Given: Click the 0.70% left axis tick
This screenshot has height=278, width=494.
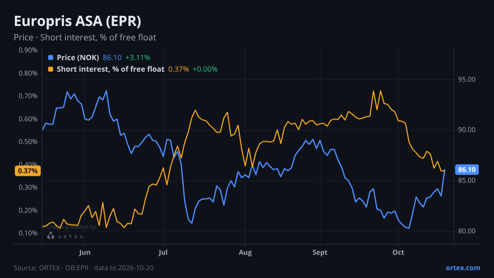Looking at the screenshot, I should coord(28,96).
